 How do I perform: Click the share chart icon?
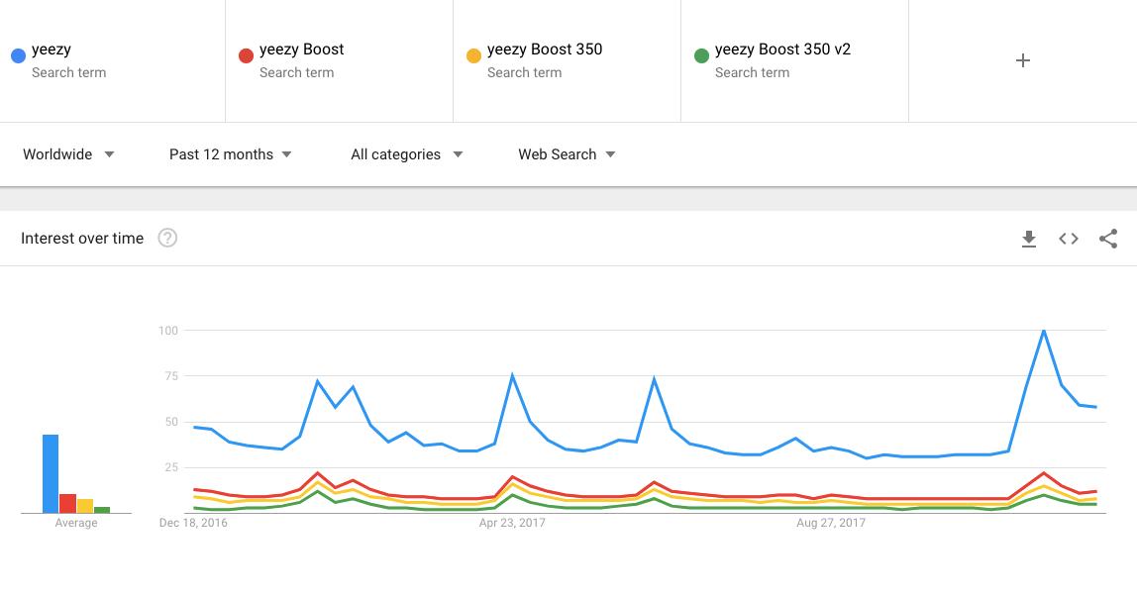(1108, 239)
